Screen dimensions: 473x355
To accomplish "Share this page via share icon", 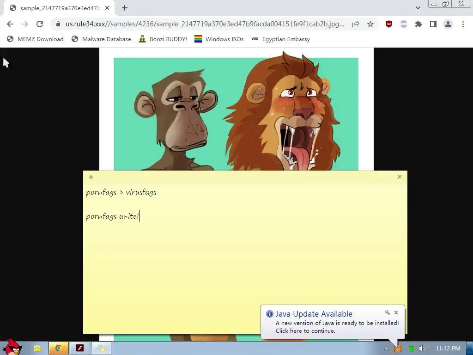I will (x=356, y=24).
